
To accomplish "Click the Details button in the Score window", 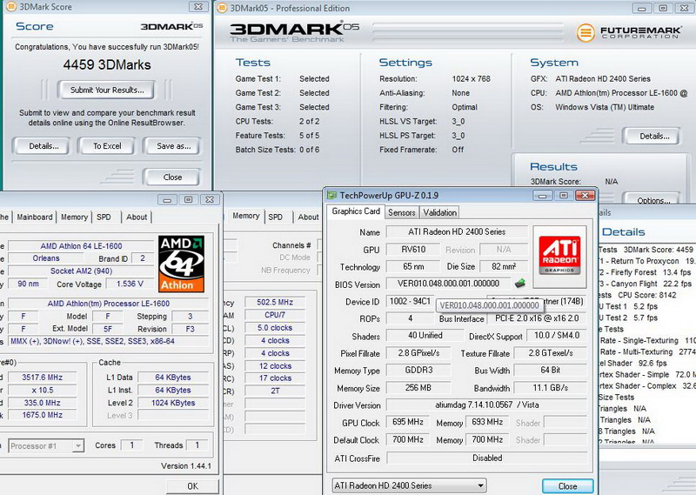I will (43, 146).
